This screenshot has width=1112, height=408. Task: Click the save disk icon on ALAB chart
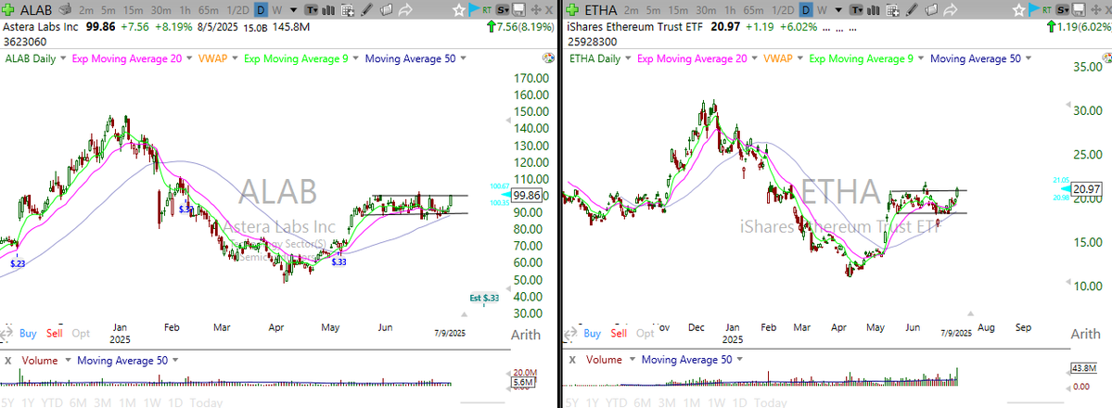[x=519, y=10]
